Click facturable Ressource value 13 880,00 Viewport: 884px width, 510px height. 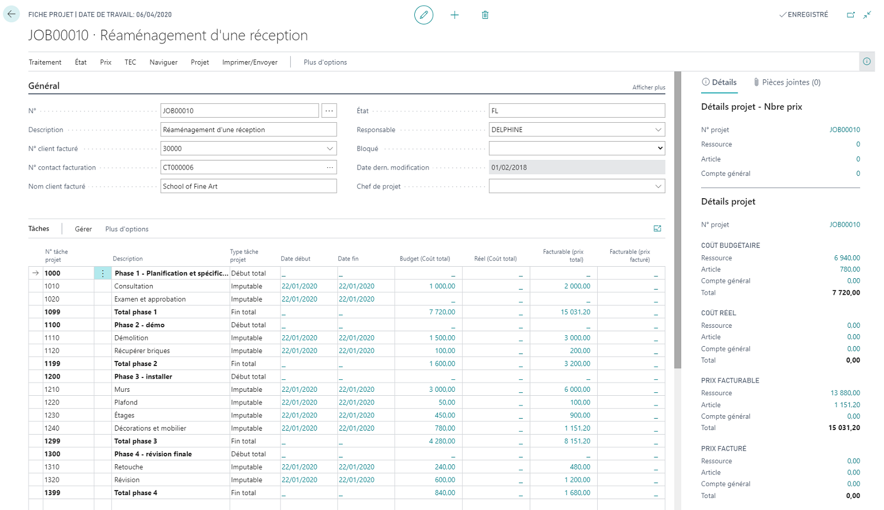click(x=845, y=393)
